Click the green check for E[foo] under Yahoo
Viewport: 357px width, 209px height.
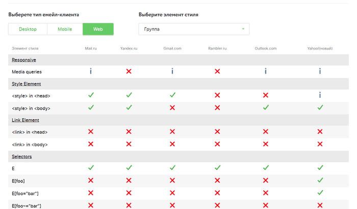tap(320, 180)
